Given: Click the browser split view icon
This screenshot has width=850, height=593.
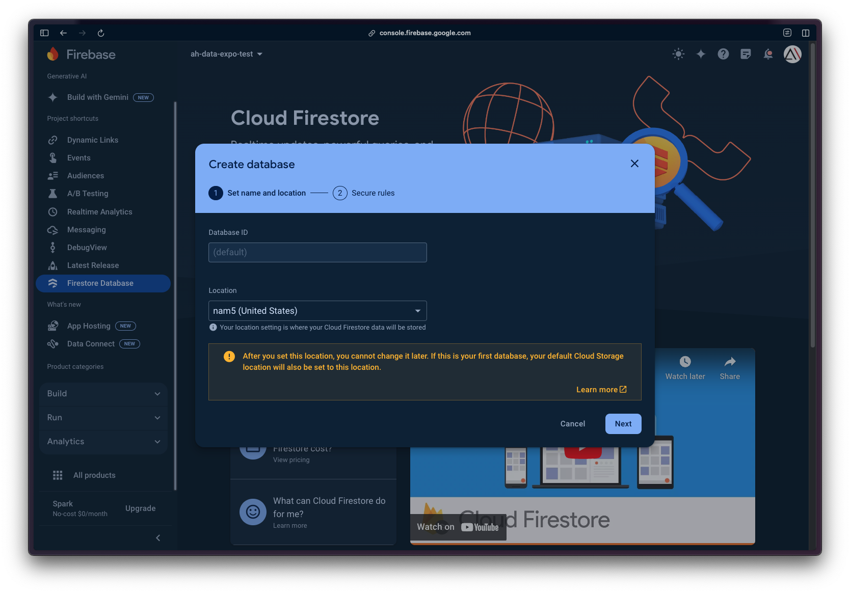Looking at the screenshot, I should 806,33.
